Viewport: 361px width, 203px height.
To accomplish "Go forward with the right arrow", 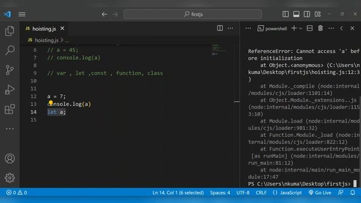I will coord(115,14).
